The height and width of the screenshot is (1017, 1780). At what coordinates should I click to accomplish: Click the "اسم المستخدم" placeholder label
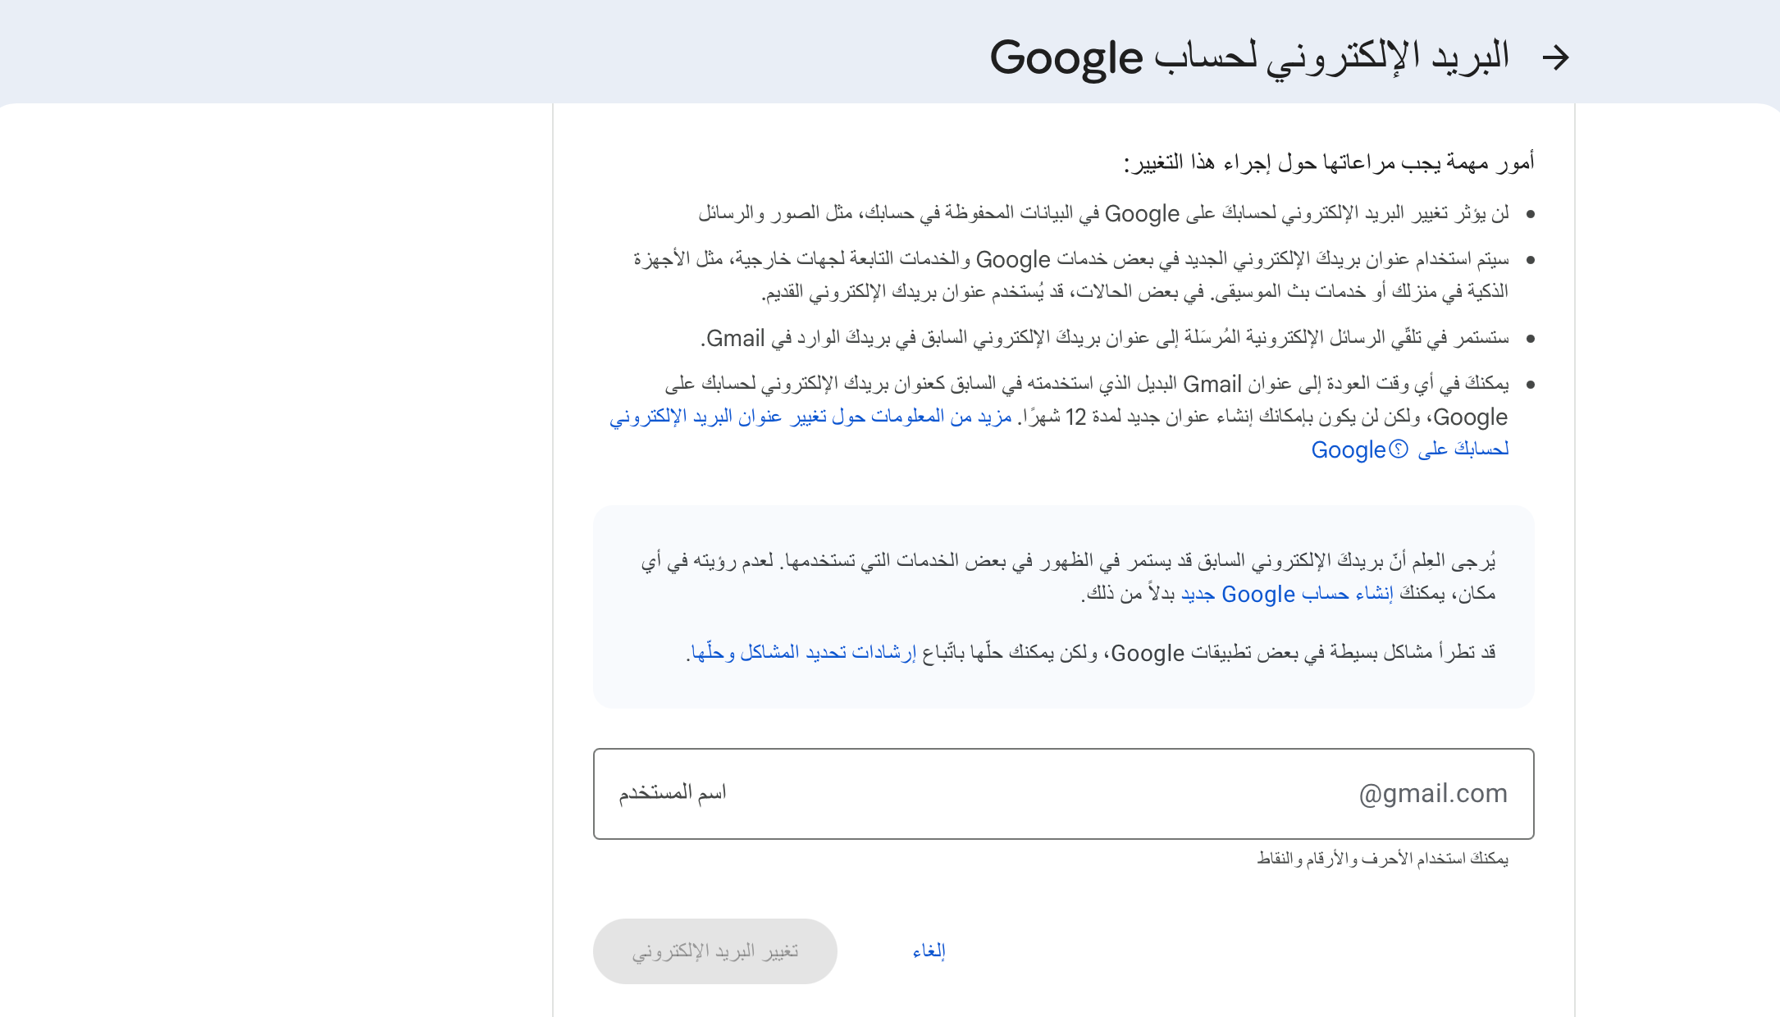point(673,793)
